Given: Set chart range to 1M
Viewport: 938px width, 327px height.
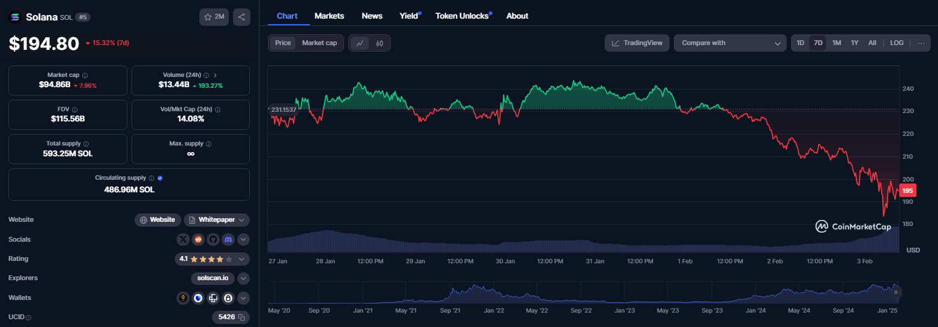Looking at the screenshot, I should (837, 43).
